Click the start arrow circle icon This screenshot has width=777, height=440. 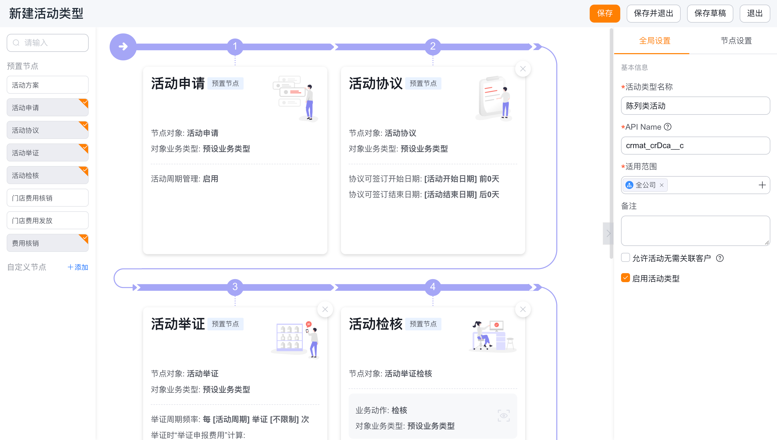[x=123, y=46]
